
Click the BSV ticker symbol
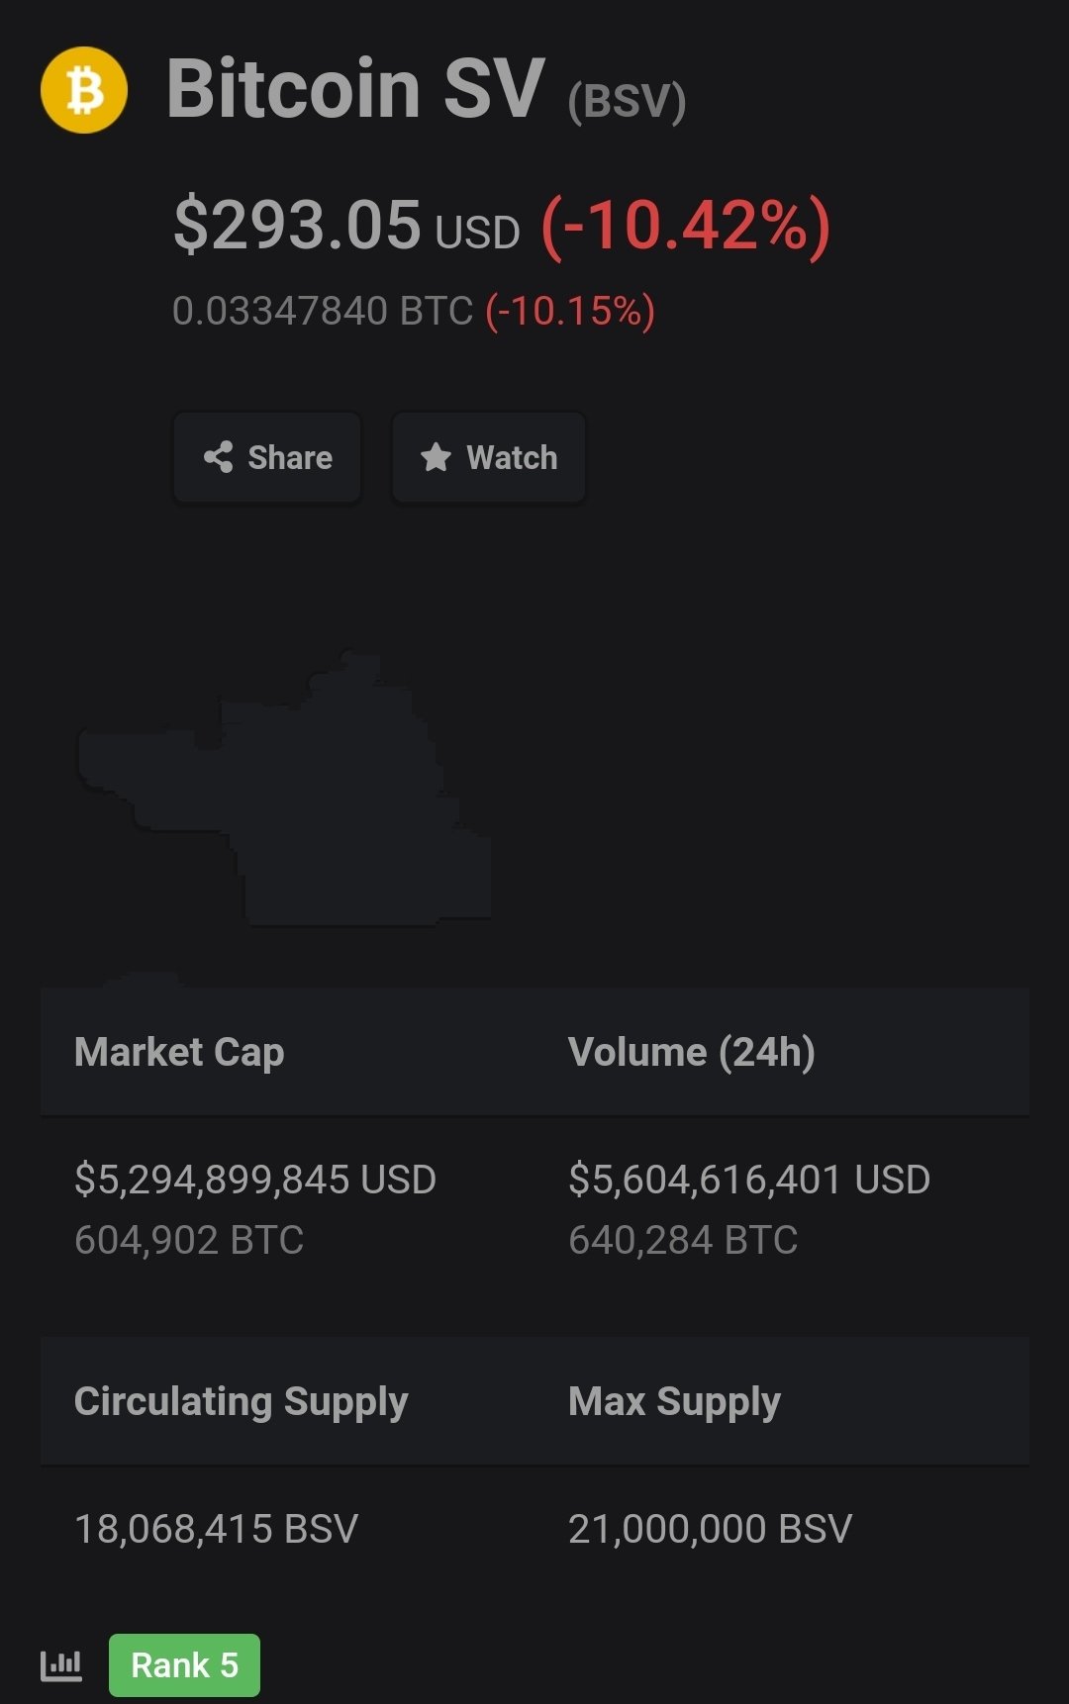[x=627, y=101]
